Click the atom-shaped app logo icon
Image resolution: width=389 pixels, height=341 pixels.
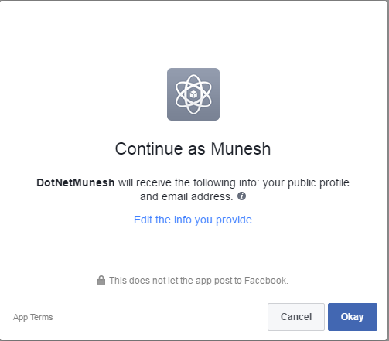[x=193, y=94]
